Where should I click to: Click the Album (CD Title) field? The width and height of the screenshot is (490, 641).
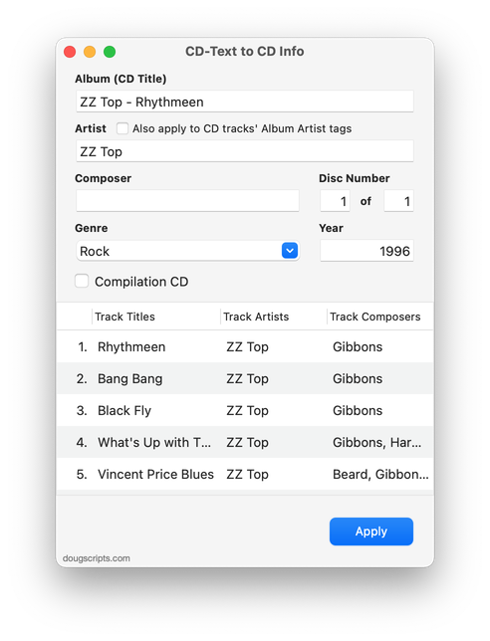coord(245,102)
